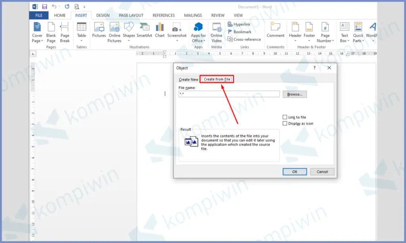Switch to the REFERENCES ribbon tab

[x=164, y=15]
